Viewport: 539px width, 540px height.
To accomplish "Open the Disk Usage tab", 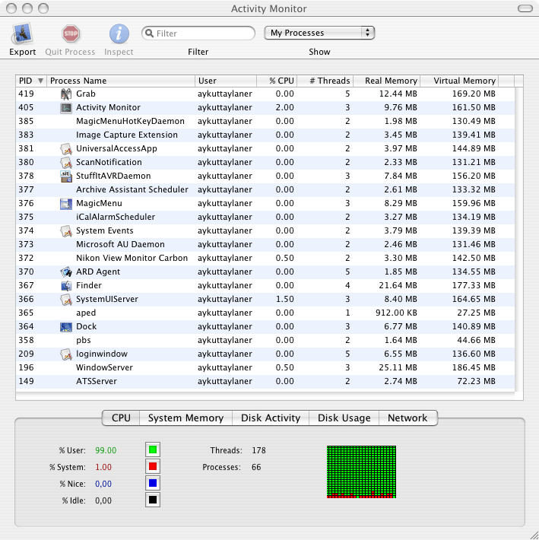I will [344, 418].
